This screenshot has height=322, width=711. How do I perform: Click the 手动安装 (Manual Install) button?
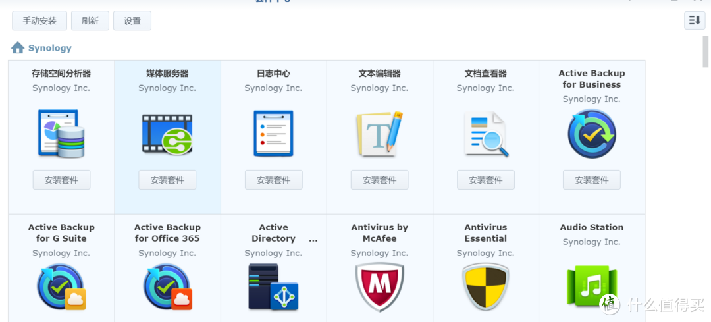click(39, 21)
